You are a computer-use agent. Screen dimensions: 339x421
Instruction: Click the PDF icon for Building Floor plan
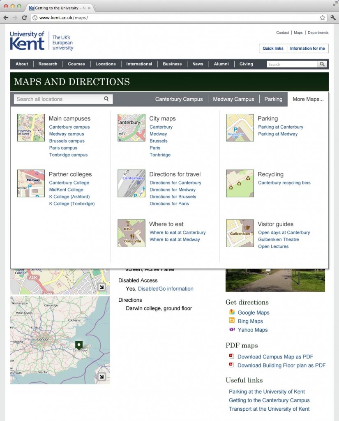click(x=231, y=365)
